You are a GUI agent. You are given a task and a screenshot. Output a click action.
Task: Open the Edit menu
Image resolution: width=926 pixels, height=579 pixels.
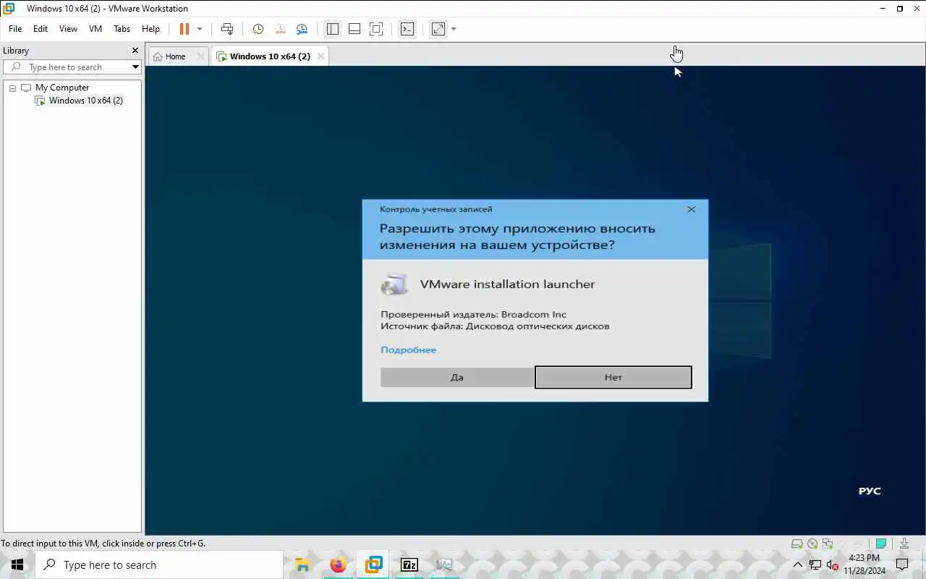click(x=41, y=29)
